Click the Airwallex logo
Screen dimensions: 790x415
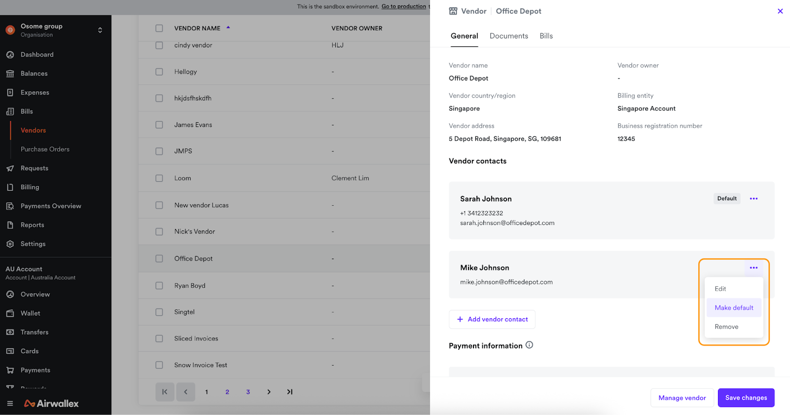51,404
